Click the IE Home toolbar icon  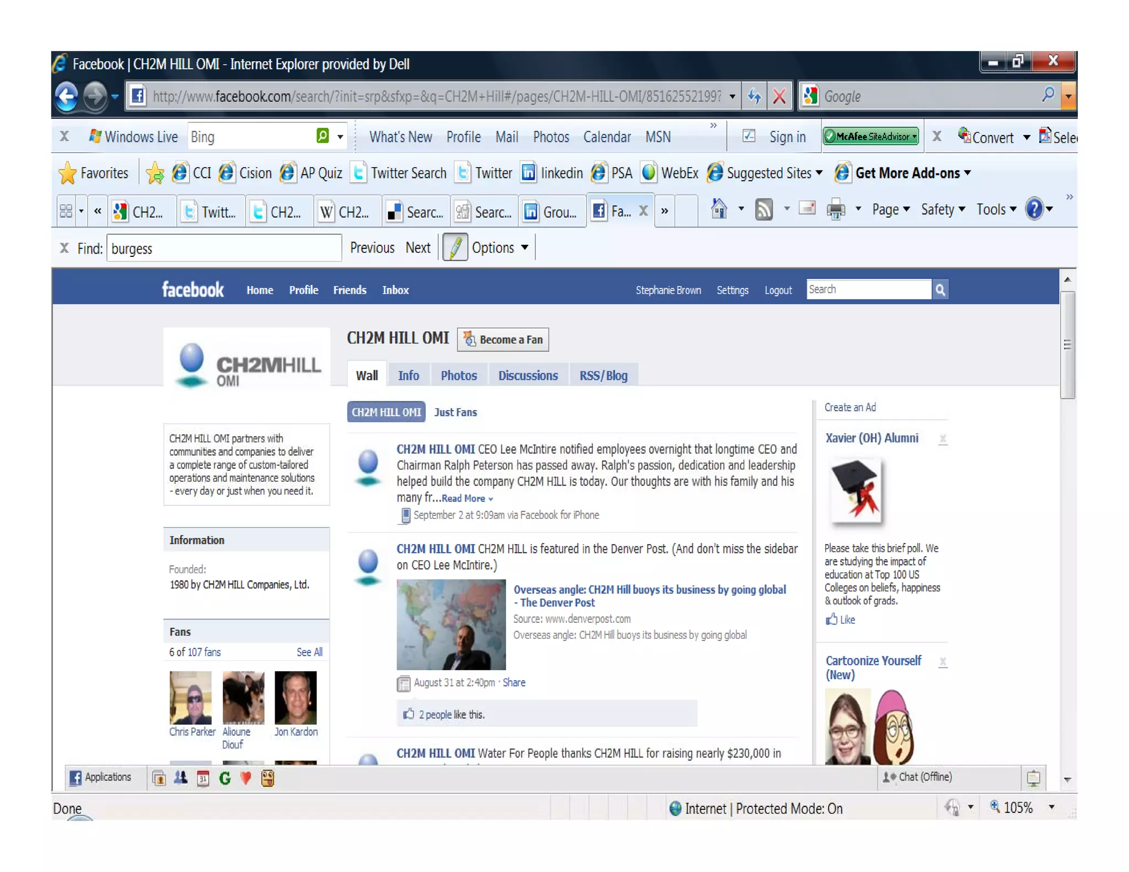tap(718, 209)
